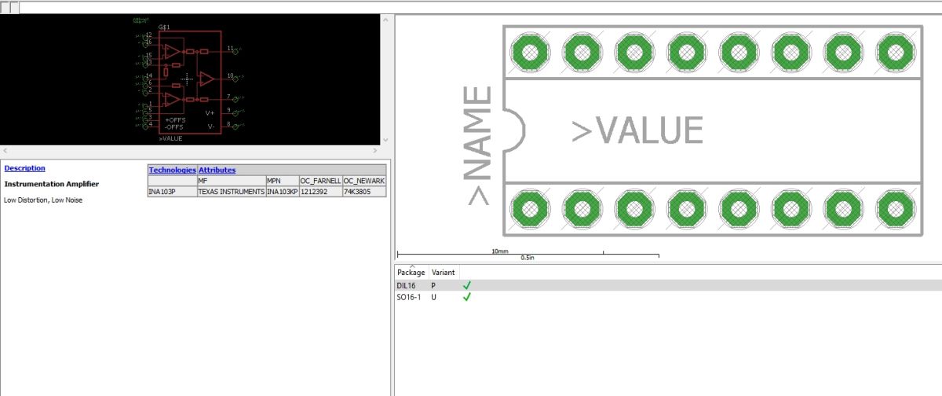Viewport: 942px width, 396px height.
Task: Click the TEXAS INSTRUMENTS attribute cell
Action: (x=231, y=192)
